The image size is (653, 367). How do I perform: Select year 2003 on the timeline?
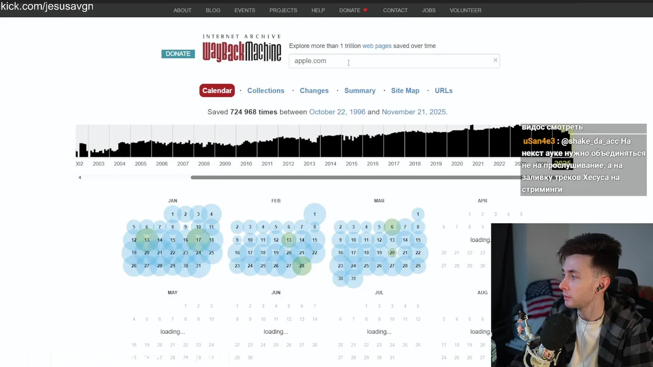click(98, 164)
